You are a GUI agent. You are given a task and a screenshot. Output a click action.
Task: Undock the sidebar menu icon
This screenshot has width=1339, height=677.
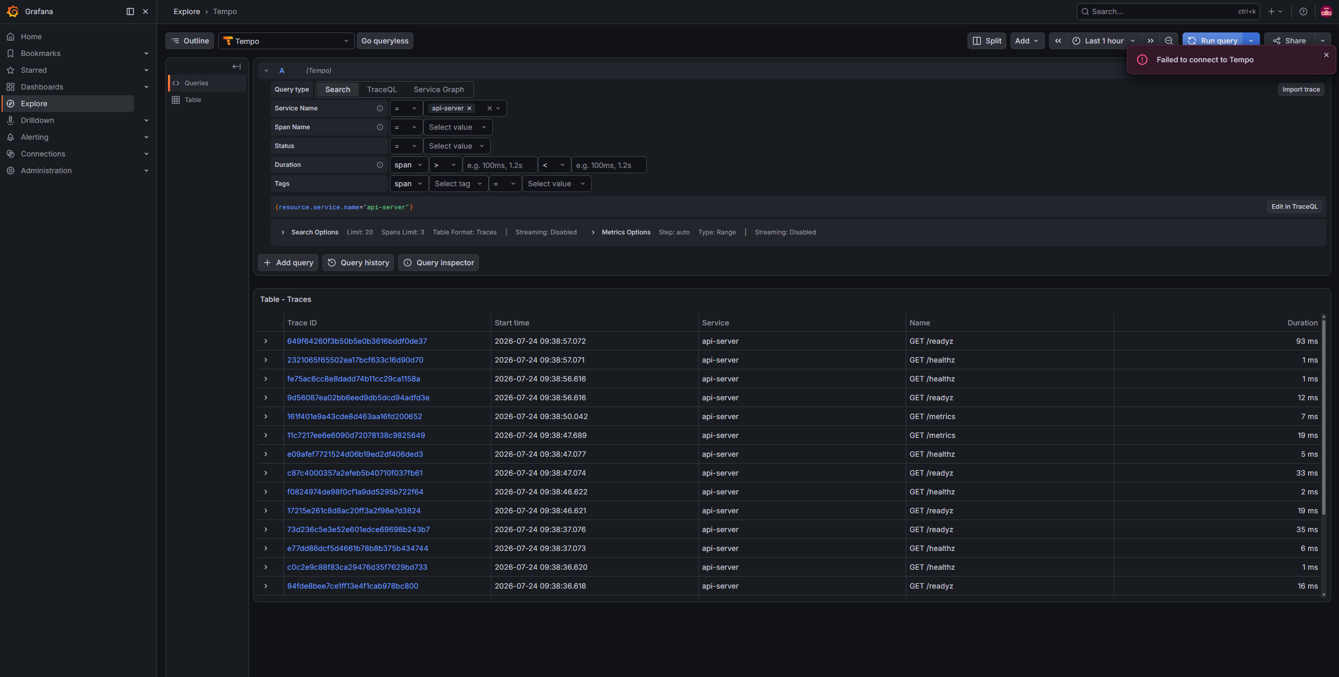pyautogui.click(x=130, y=12)
